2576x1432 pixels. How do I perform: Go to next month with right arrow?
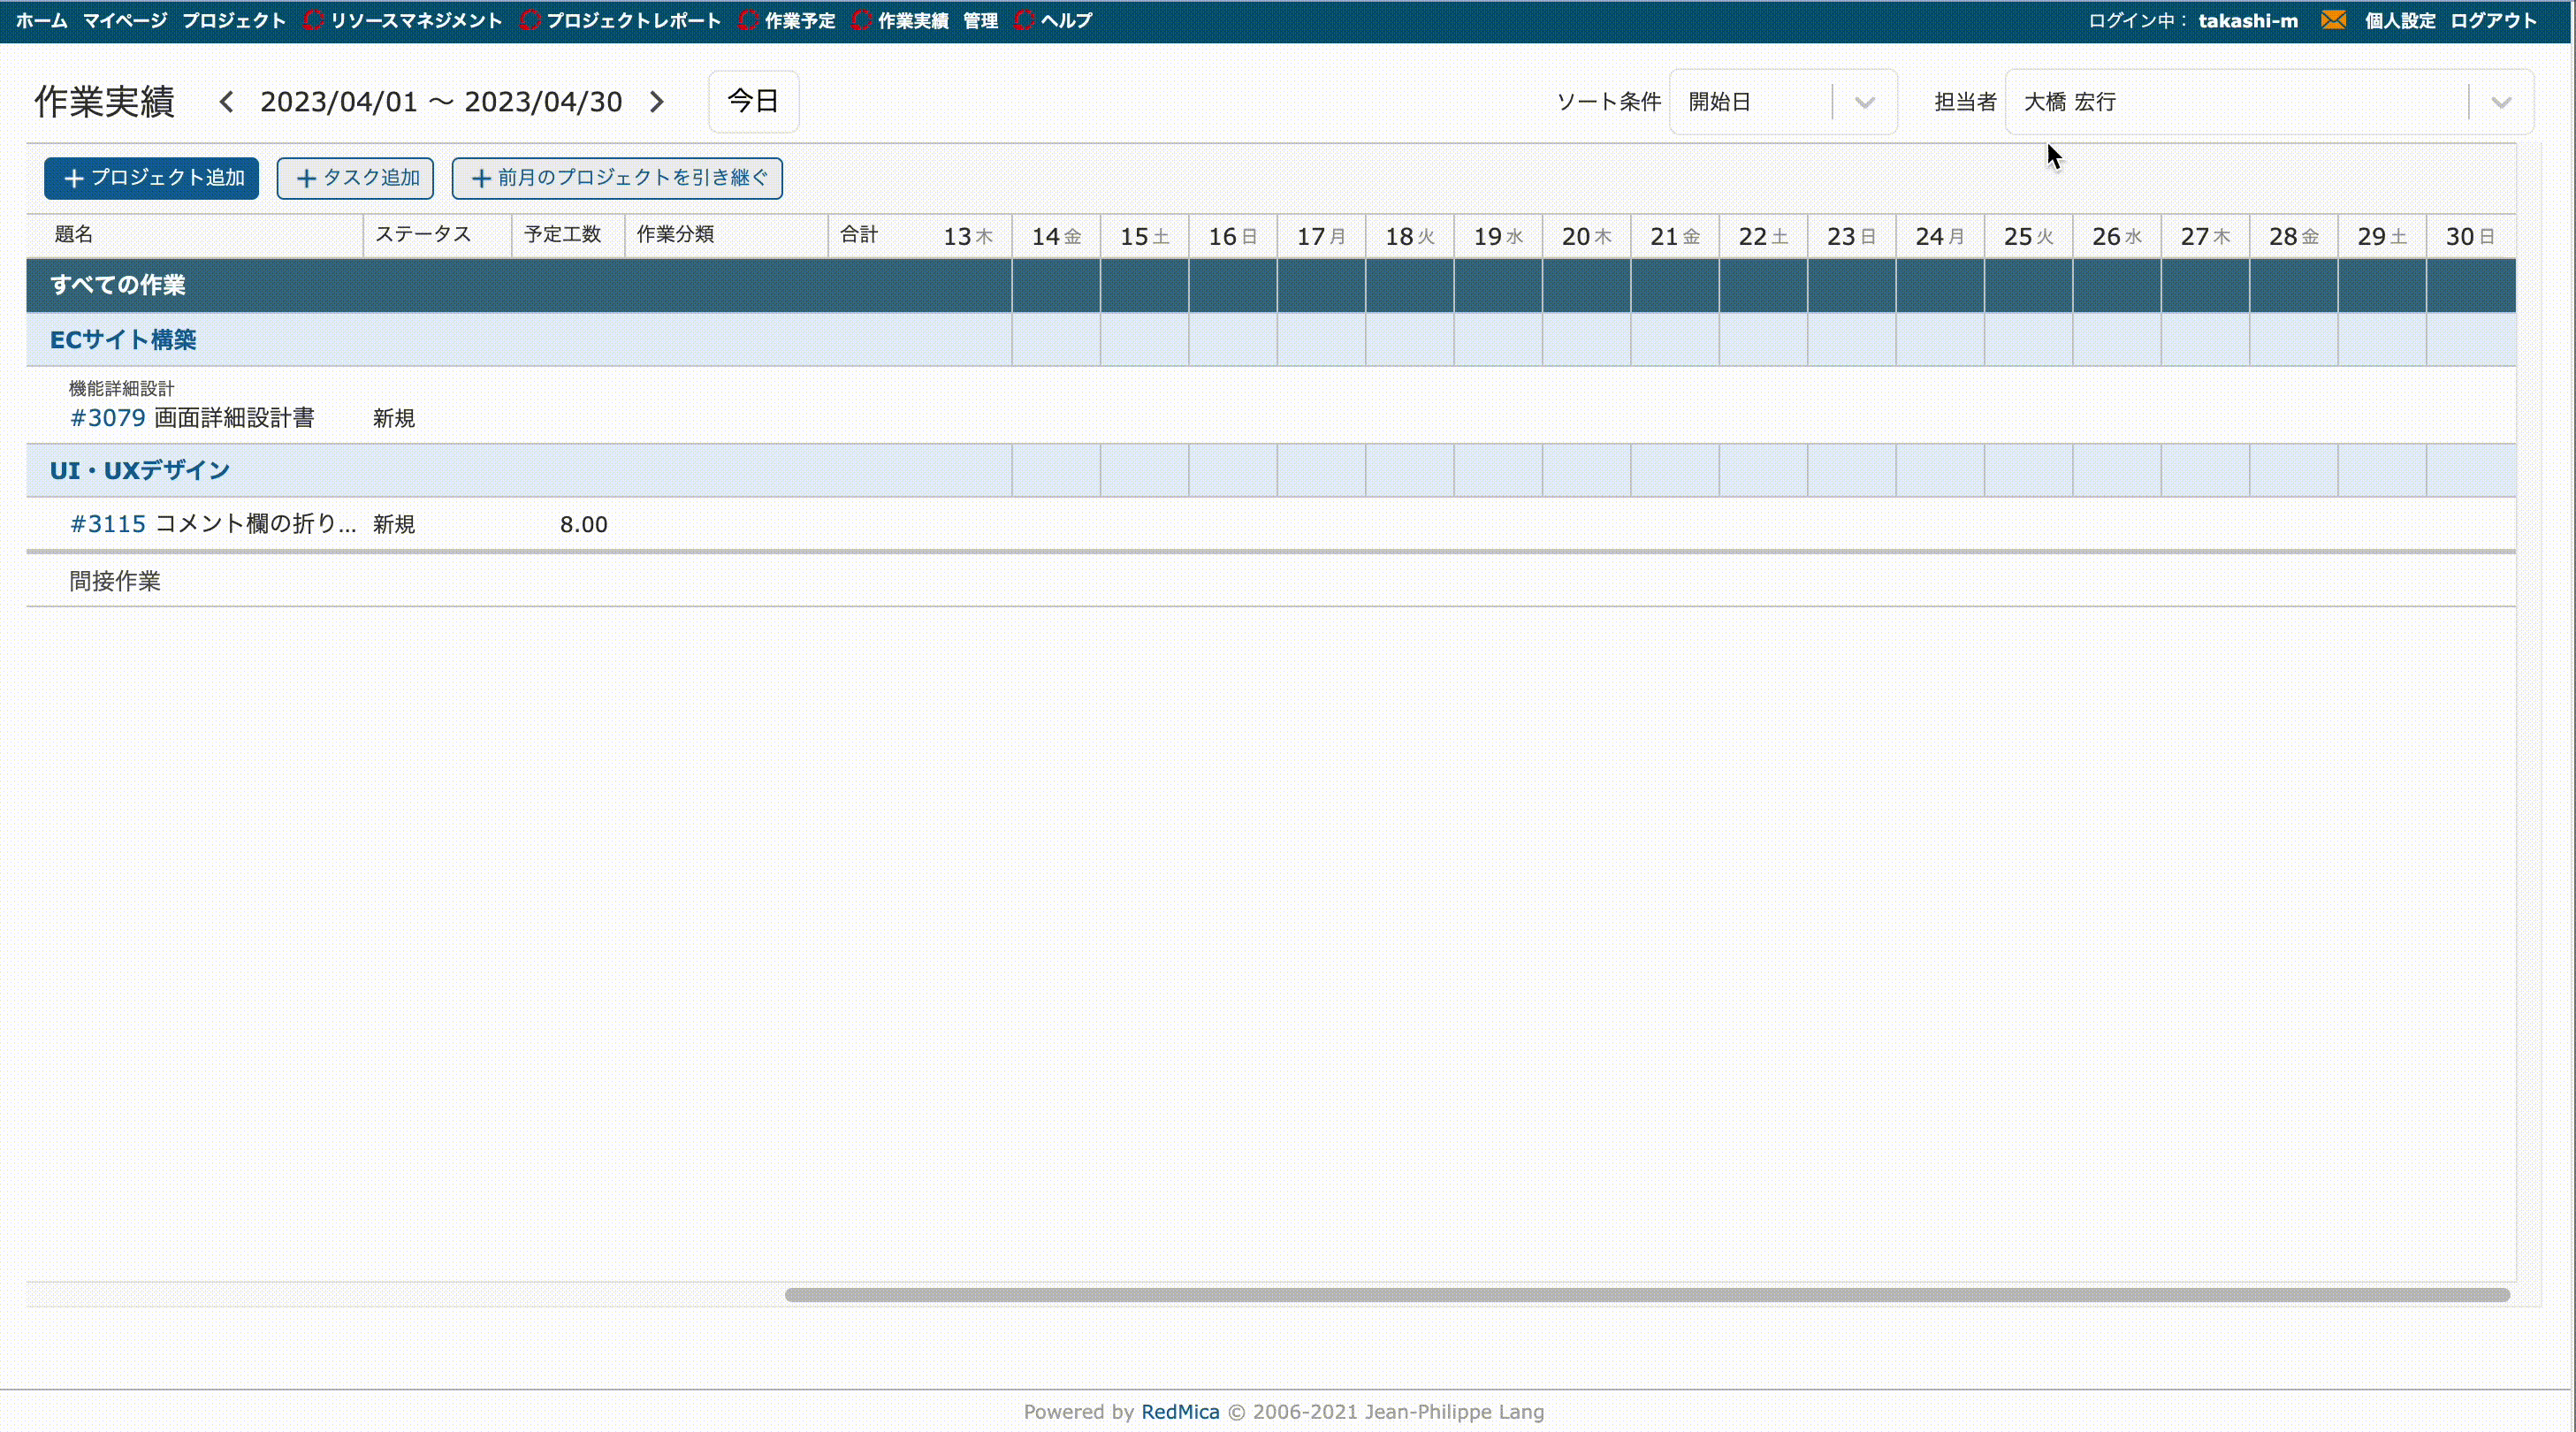tap(657, 102)
